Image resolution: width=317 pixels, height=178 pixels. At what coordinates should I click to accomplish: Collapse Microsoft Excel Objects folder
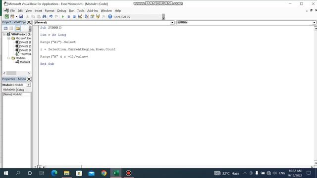(9, 38)
